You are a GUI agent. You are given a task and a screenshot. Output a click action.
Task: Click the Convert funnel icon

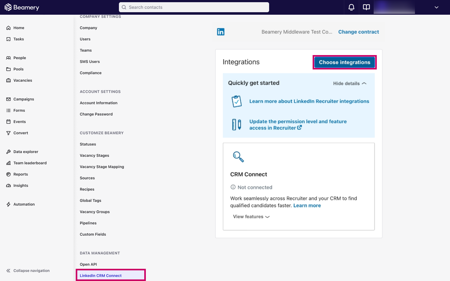(x=8, y=133)
